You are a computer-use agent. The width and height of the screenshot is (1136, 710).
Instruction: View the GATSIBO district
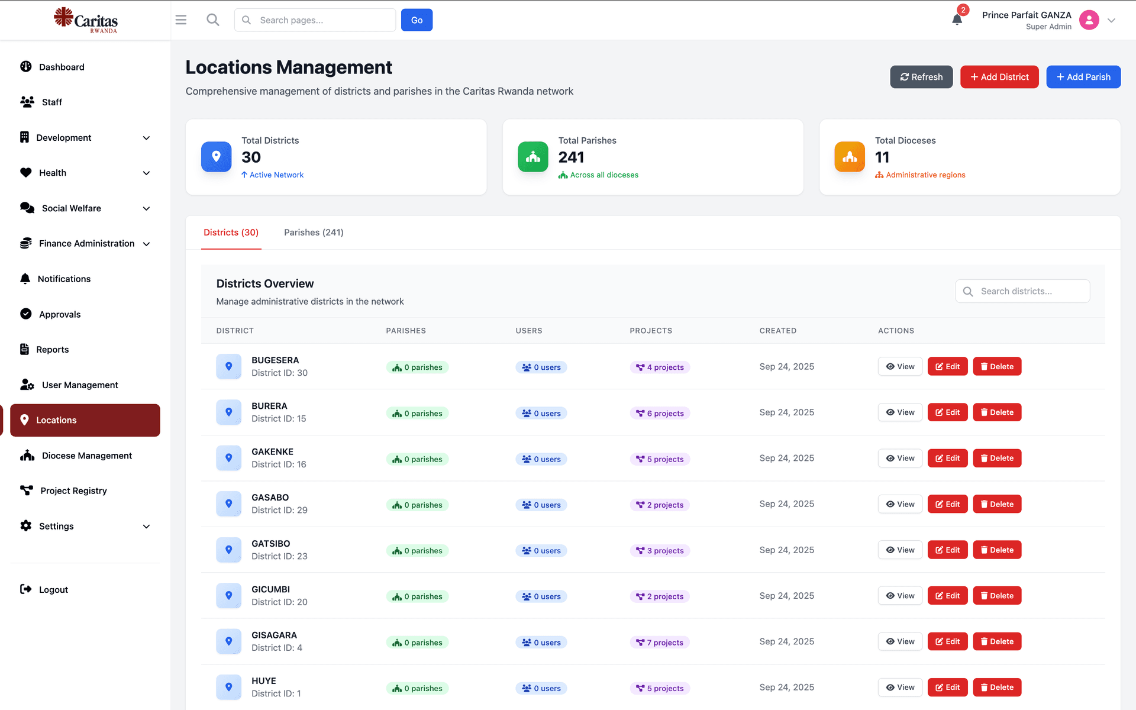900,550
